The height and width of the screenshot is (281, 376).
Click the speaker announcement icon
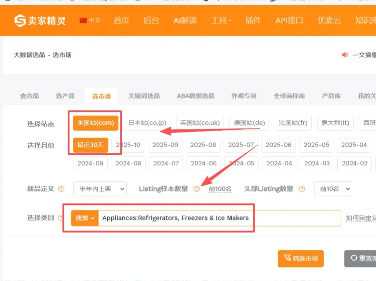[x=345, y=55]
